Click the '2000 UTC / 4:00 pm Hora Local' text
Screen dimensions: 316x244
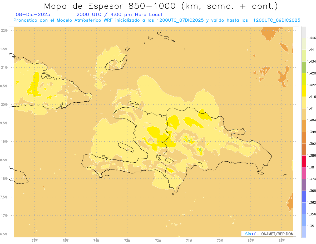119,14
